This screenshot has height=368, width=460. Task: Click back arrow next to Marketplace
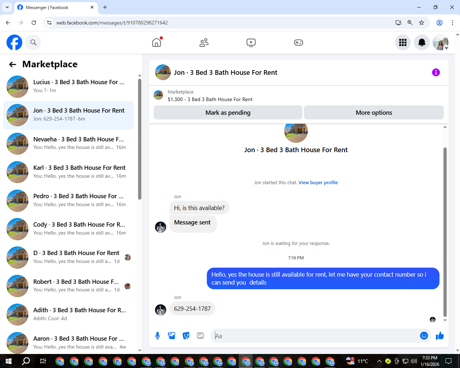coord(13,64)
